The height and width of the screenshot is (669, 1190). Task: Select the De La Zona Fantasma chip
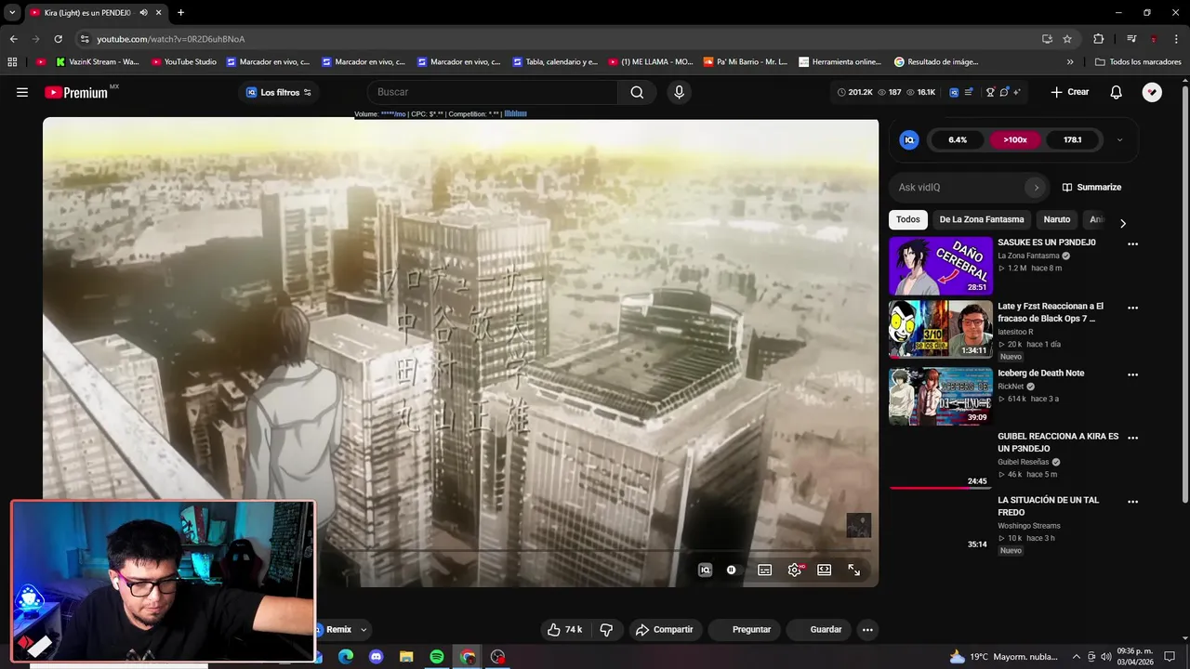pyautogui.click(x=982, y=220)
